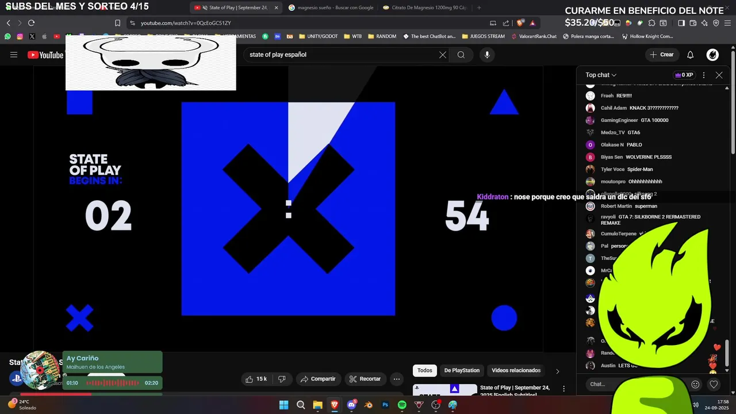The height and width of the screenshot is (414, 736).
Task: Switch to the magnesio sueño Google tab
Action: tap(331, 7)
